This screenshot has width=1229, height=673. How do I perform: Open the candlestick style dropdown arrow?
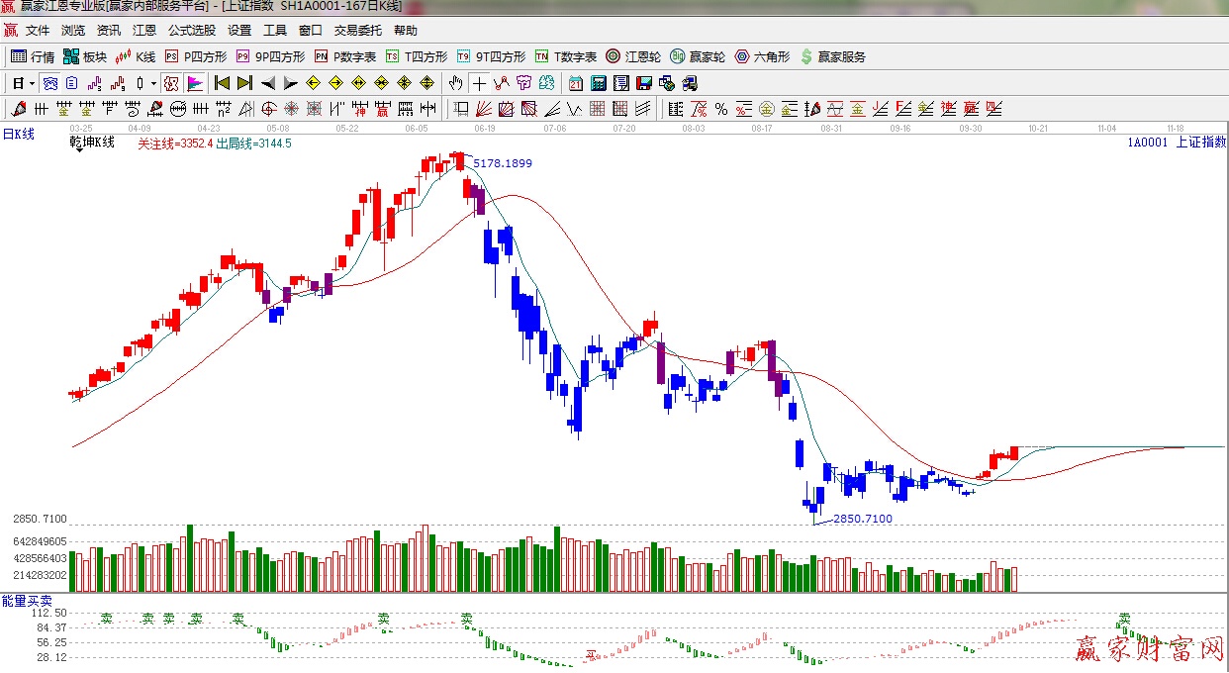click(x=153, y=83)
